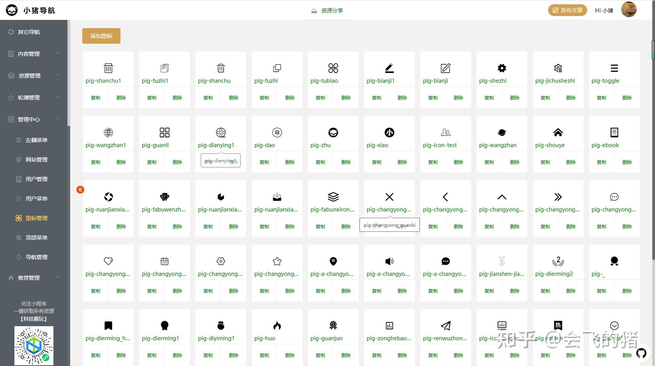Viewport: 655px width, 366px height.
Task: Copy the pig-shanchu1 icon via 复制
Action: coord(96,98)
